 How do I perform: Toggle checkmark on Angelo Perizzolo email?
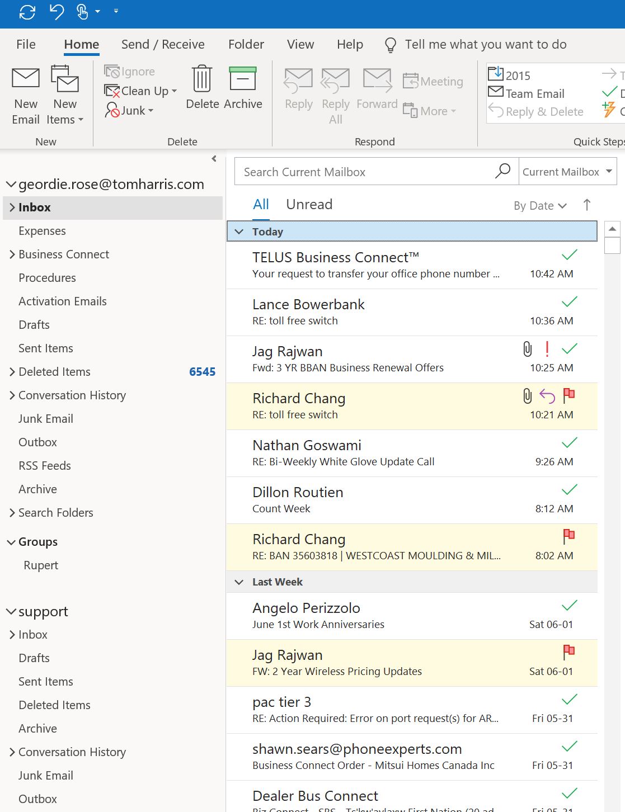pyautogui.click(x=569, y=606)
